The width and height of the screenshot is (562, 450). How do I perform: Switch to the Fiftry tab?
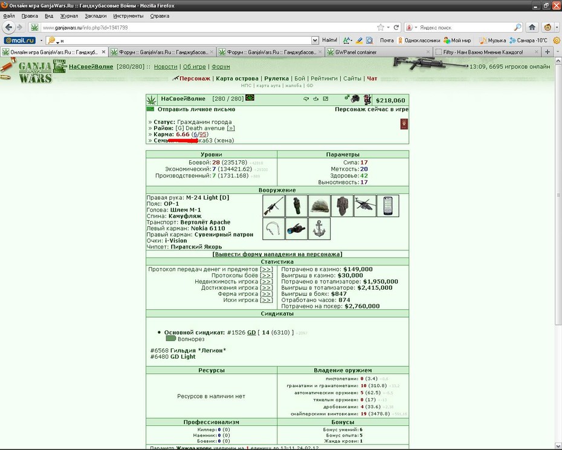coord(486,52)
